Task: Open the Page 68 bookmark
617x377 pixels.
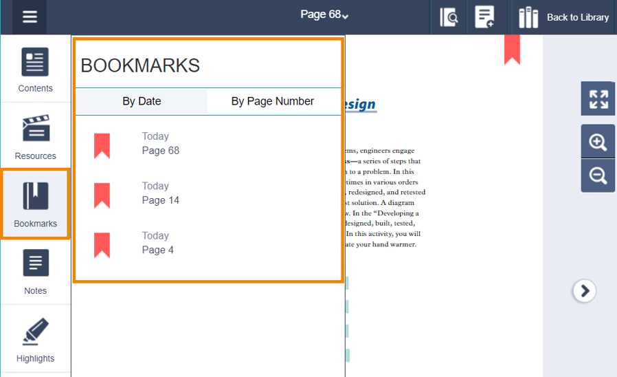Action: 160,144
